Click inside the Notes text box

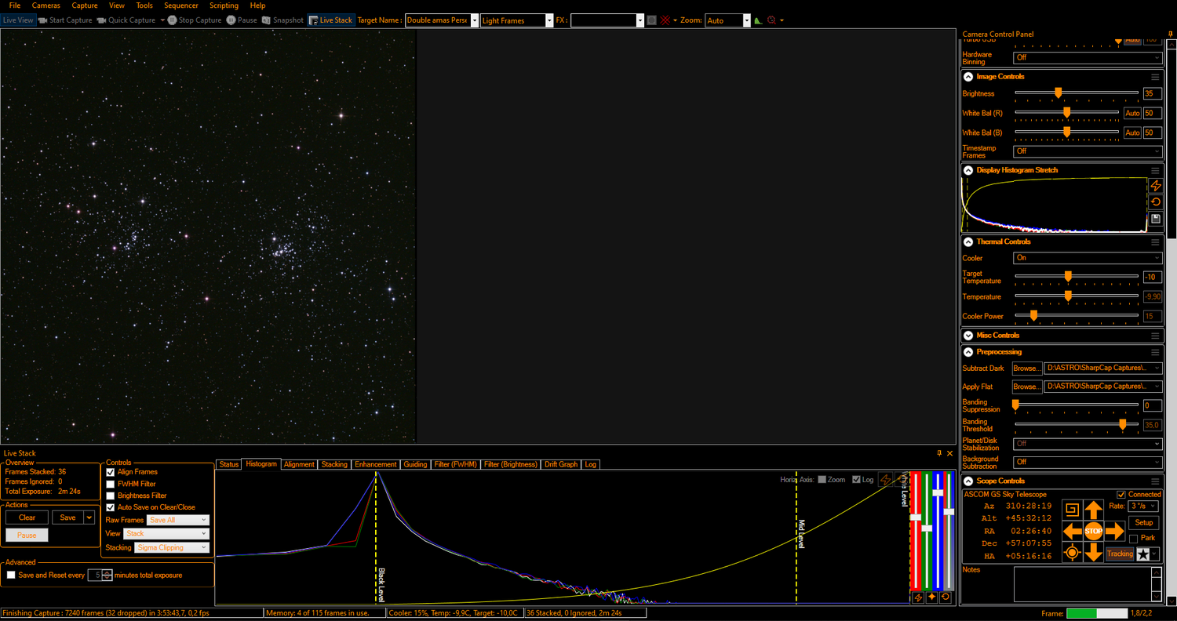pyautogui.click(x=1081, y=584)
